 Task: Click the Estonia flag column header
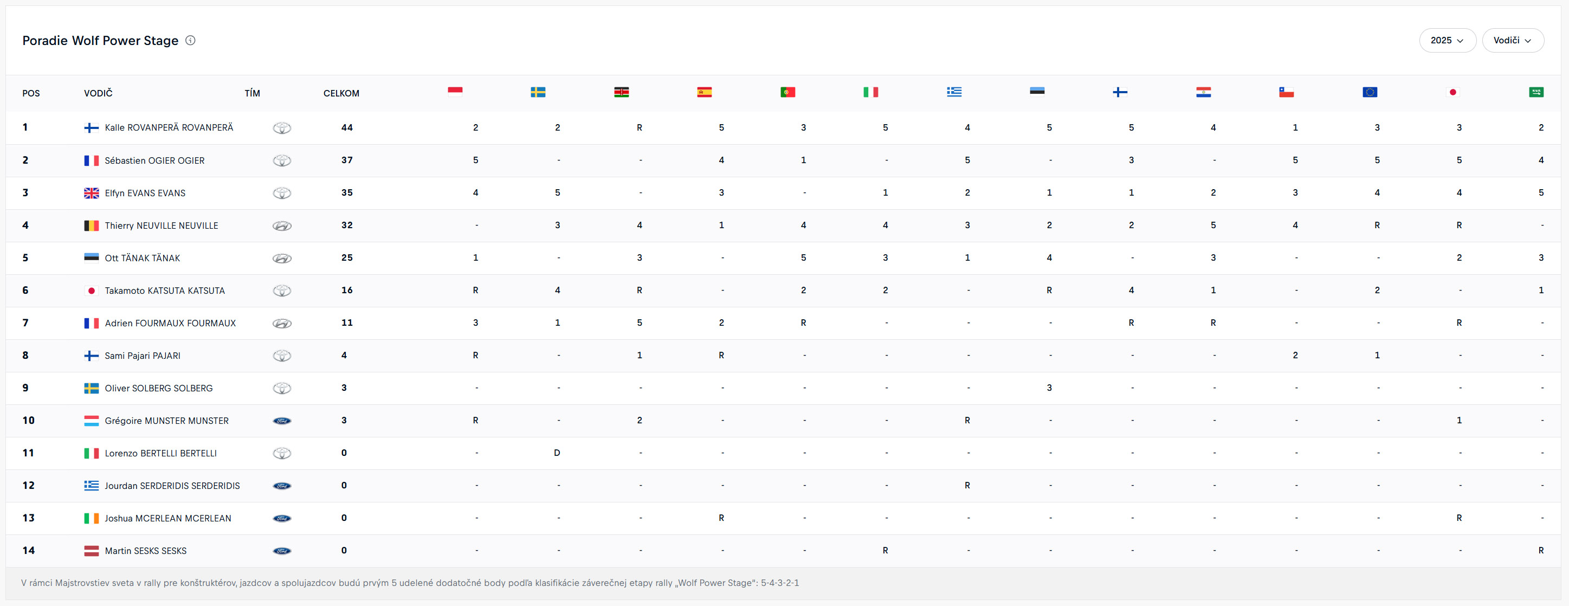[1037, 92]
